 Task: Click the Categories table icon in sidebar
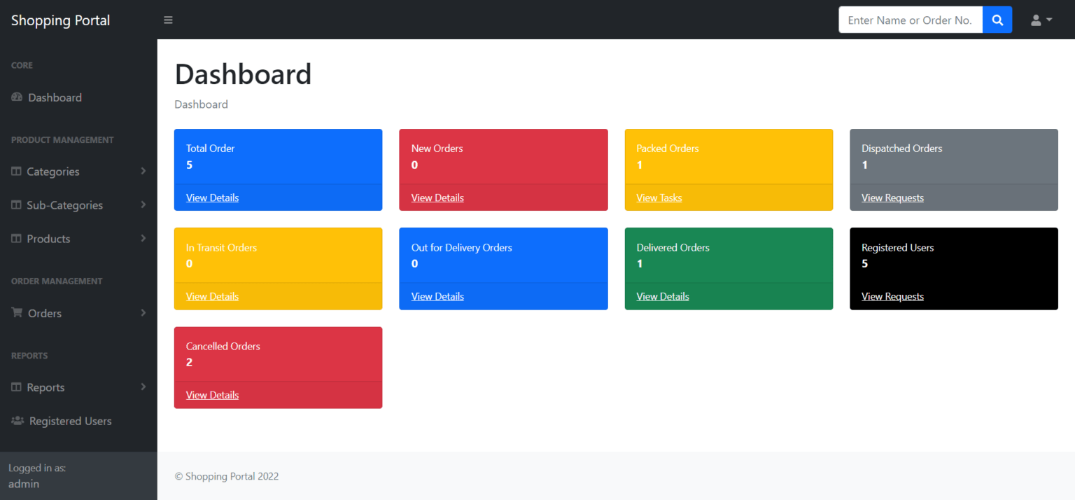click(x=16, y=172)
